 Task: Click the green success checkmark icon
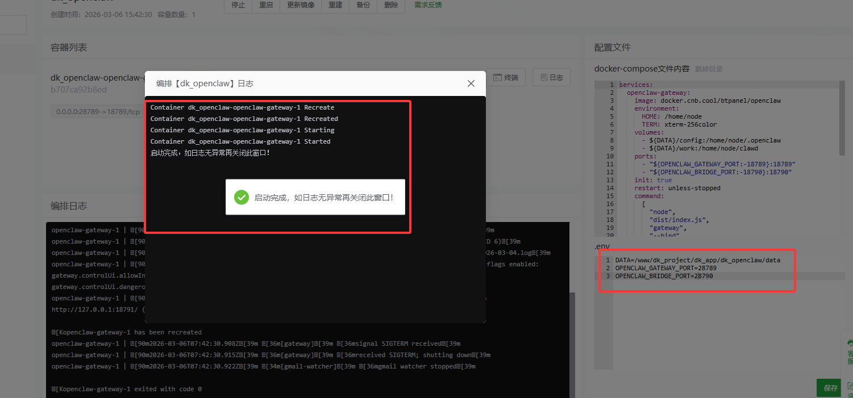241,197
